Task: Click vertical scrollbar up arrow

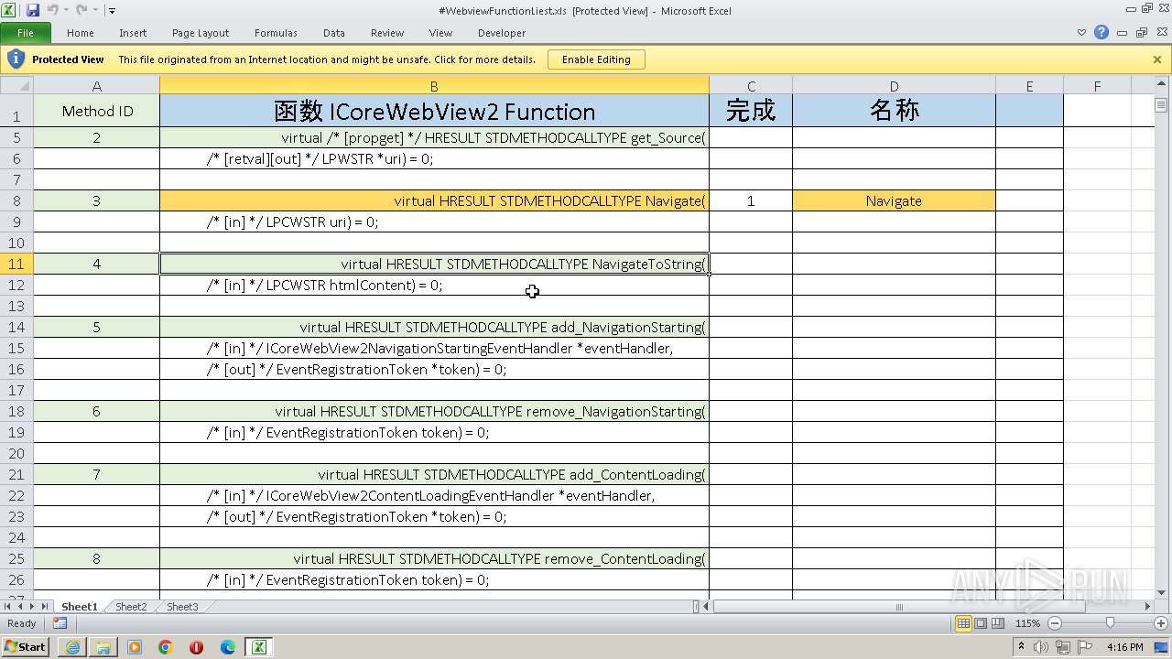Action: point(1161,86)
